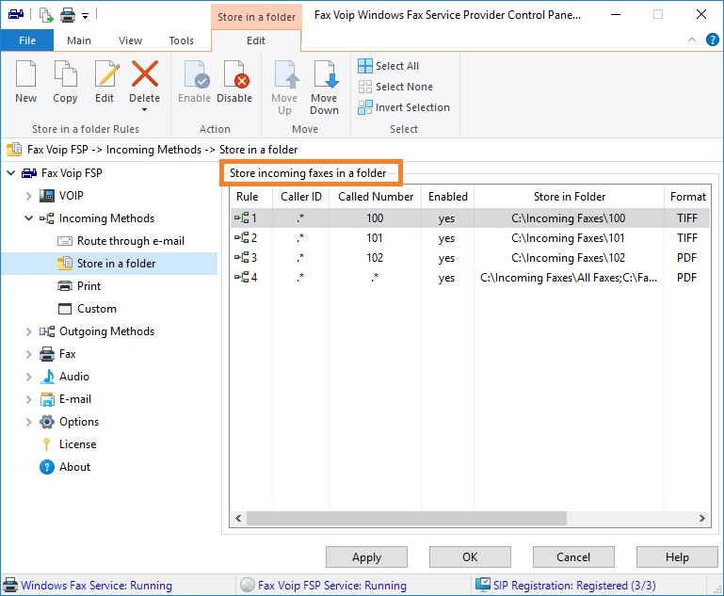Click the Called Number column header
The width and height of the screenshot is (724, 596).
click(375, 197)
